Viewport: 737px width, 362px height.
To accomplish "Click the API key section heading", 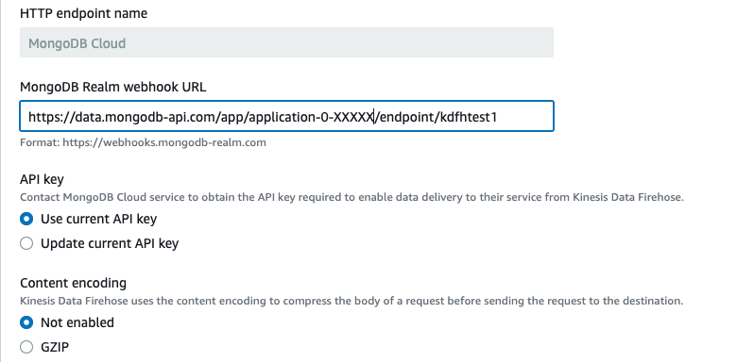I will point(42,179).
